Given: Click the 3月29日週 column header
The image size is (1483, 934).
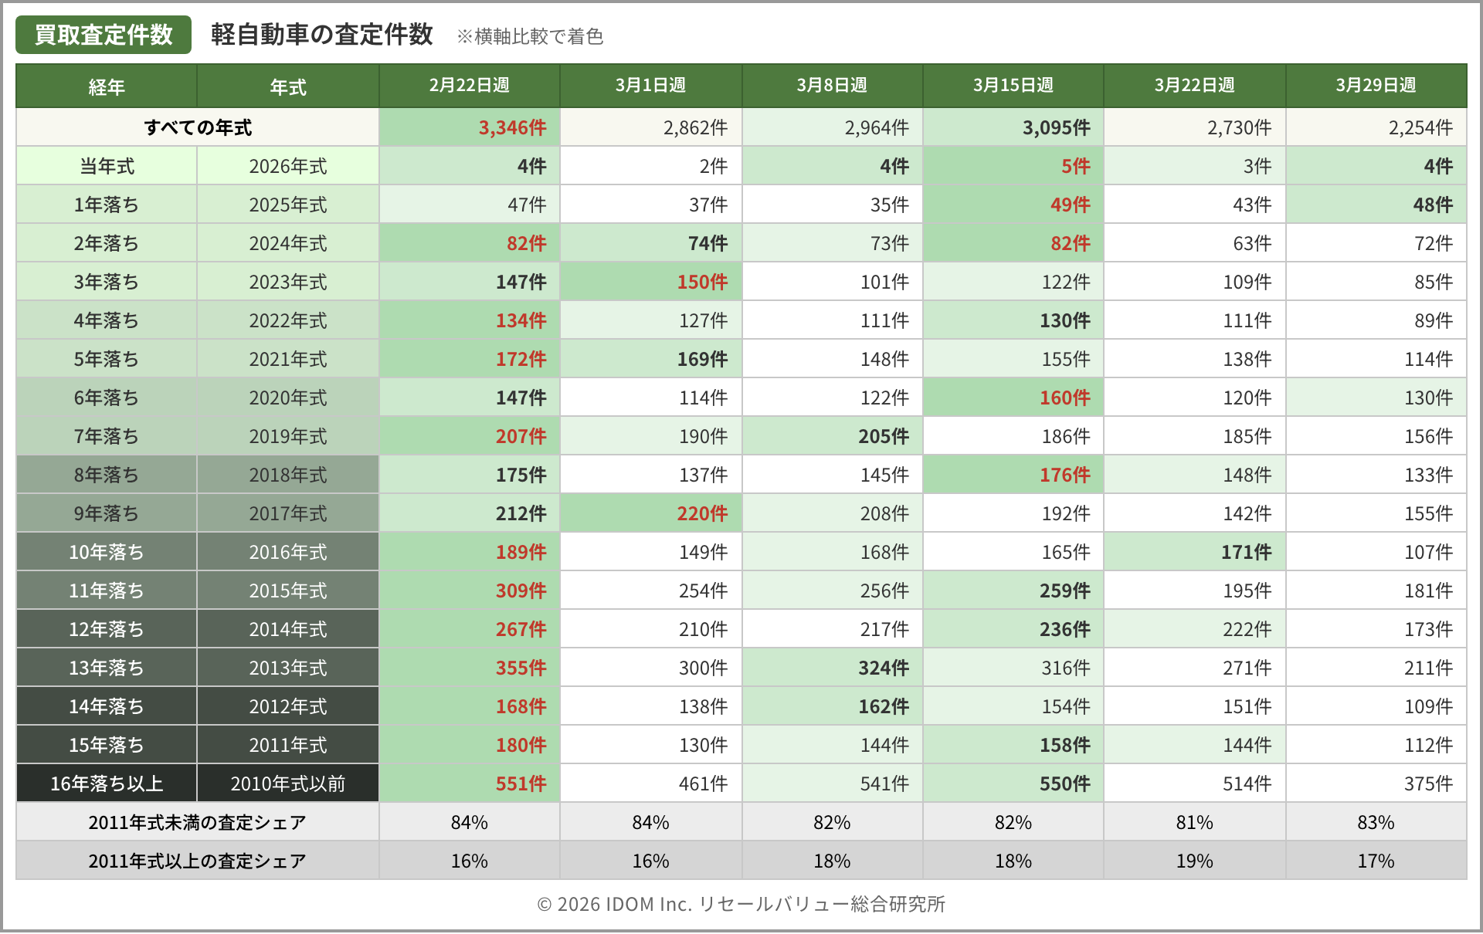Looking at the screenshot, I should (x=1376, y=85).
